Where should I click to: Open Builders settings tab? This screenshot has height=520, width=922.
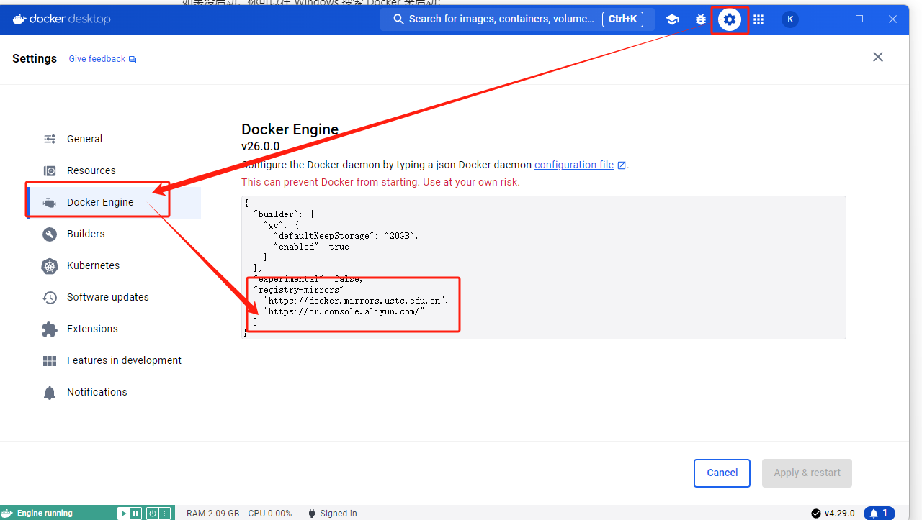pyautogui.click(x=113, y=234)
